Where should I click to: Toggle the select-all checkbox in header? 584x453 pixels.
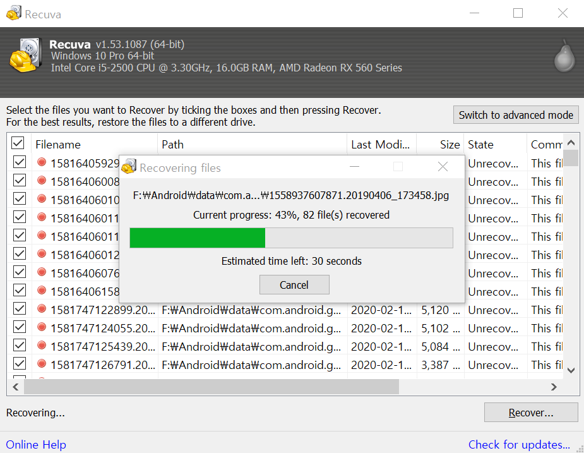click(x=18, y=143)
